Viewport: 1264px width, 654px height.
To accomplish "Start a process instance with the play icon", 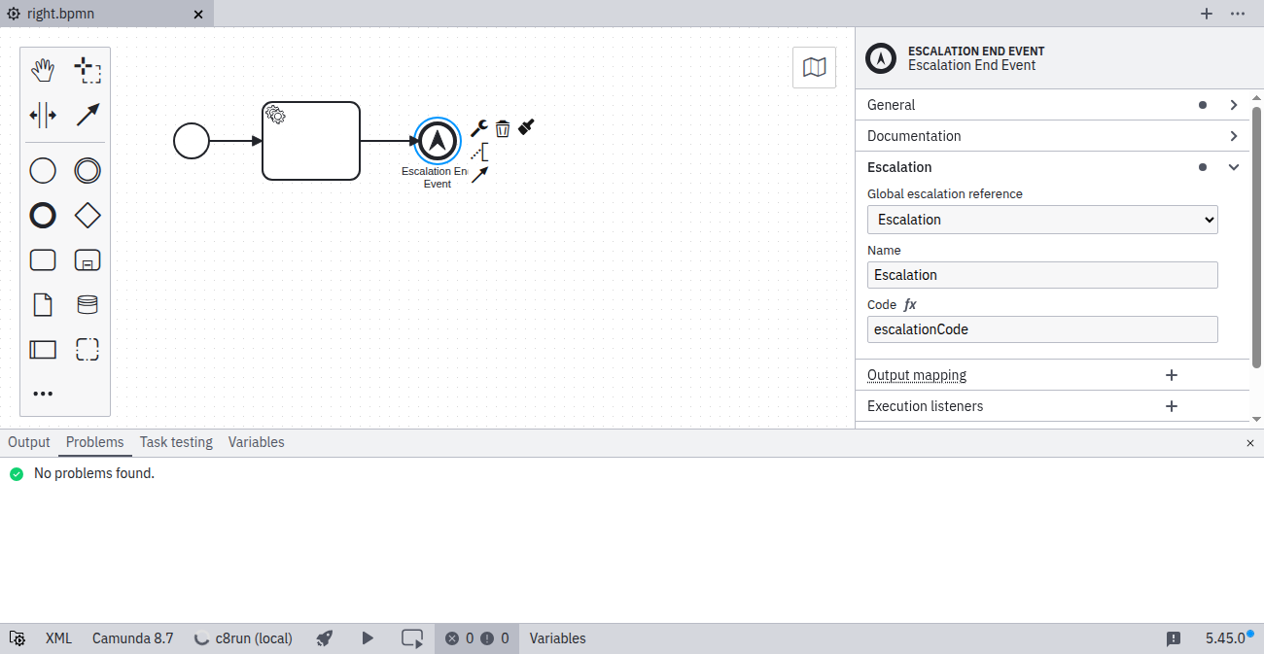I will 368,638.
